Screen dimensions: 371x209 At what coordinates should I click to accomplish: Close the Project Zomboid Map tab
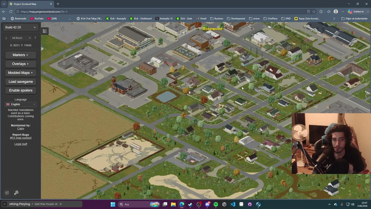(51, 4)
